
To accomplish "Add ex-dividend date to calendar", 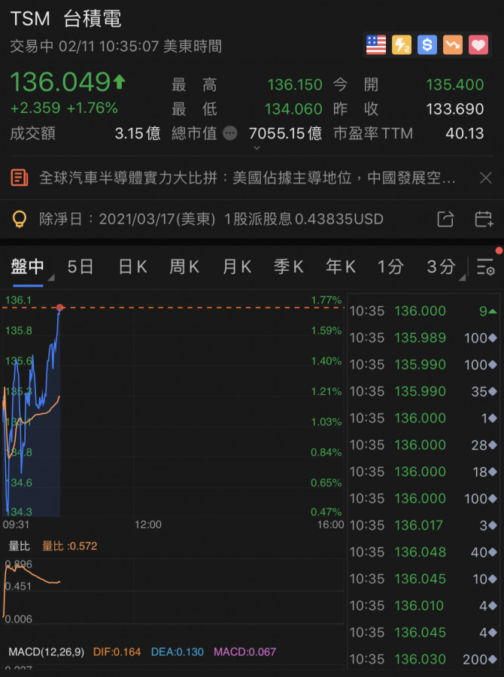I will tap(484, 219).
